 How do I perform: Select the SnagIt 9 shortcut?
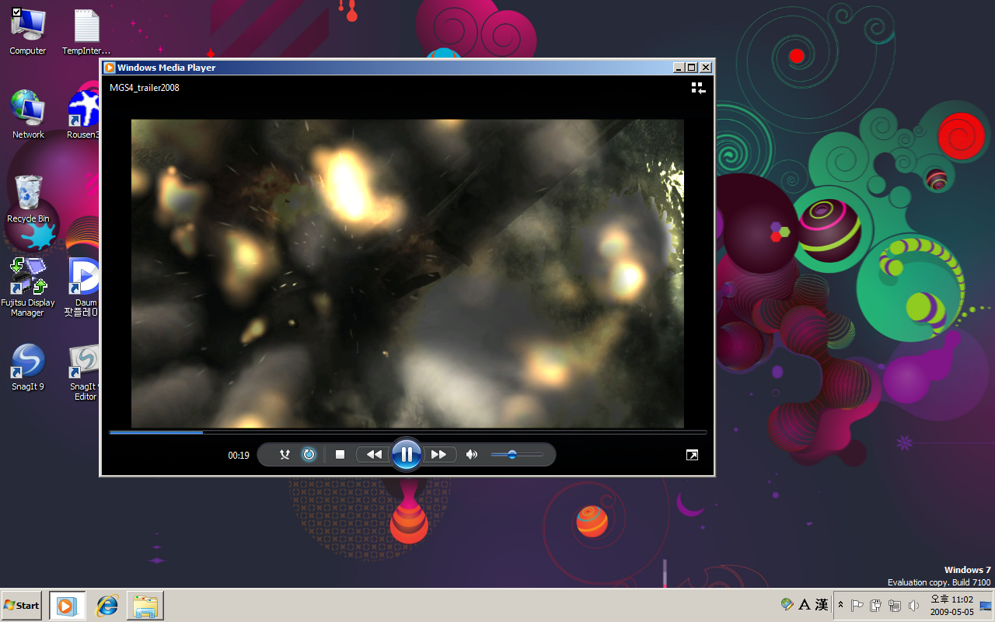(x=28, y=366)
